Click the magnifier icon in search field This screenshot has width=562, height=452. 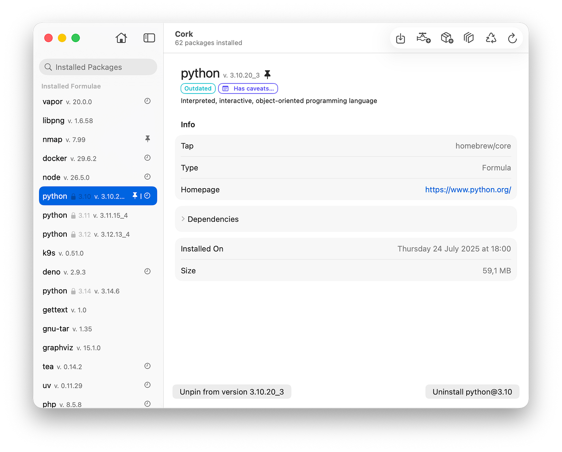pyautogui.click(x=48, y=67)
